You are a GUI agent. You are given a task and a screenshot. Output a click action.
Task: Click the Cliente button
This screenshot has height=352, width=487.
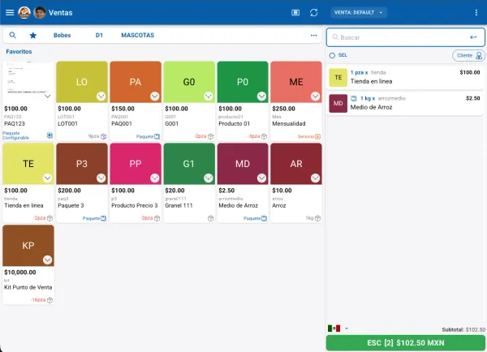coord(467,55)
